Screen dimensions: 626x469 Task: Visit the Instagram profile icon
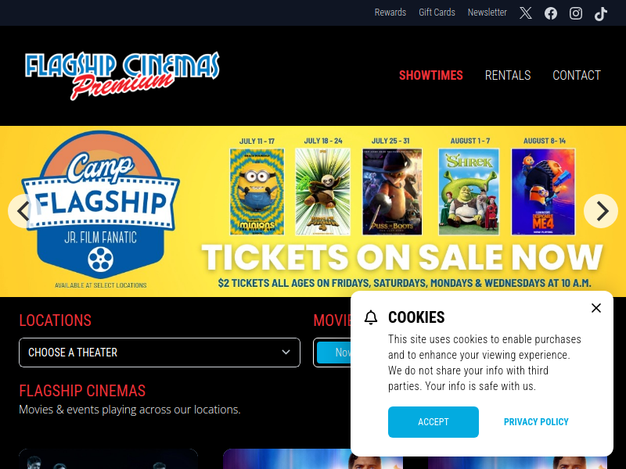coord(575,13)
